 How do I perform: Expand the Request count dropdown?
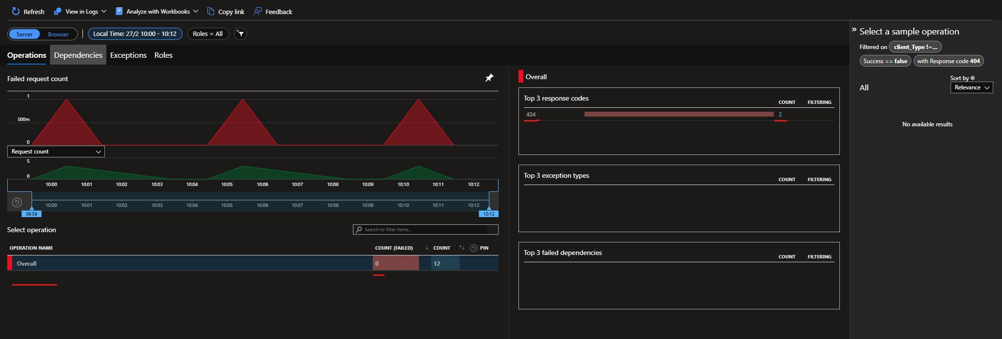56,152
